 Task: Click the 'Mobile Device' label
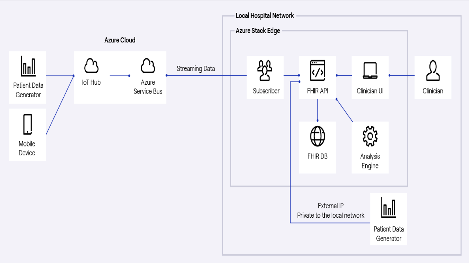(27, 148)
